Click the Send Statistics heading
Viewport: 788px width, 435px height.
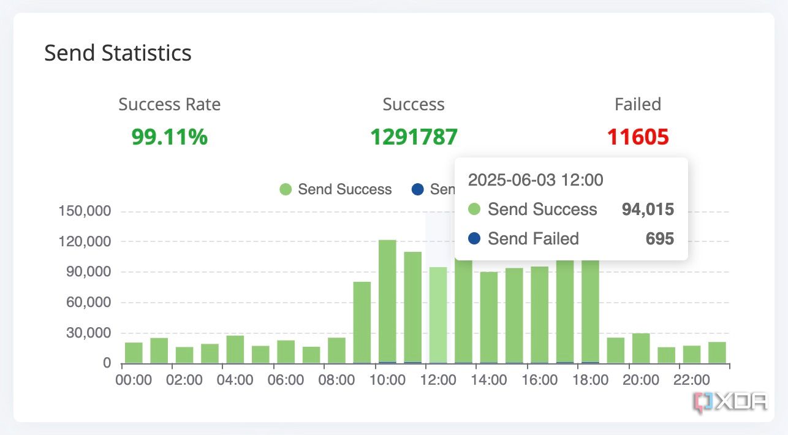[118, 53]
